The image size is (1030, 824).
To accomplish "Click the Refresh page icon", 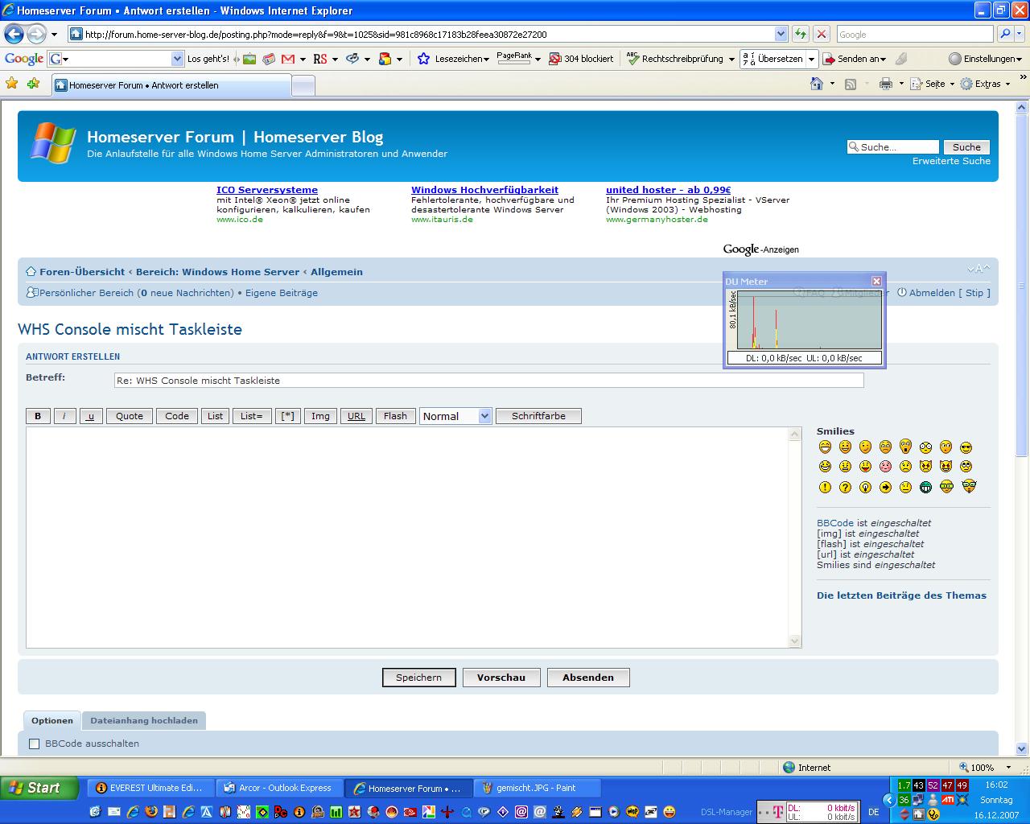I will click(x=800, y=34).
